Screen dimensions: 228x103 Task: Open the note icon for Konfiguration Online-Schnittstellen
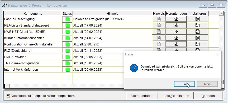click(159, 44)
